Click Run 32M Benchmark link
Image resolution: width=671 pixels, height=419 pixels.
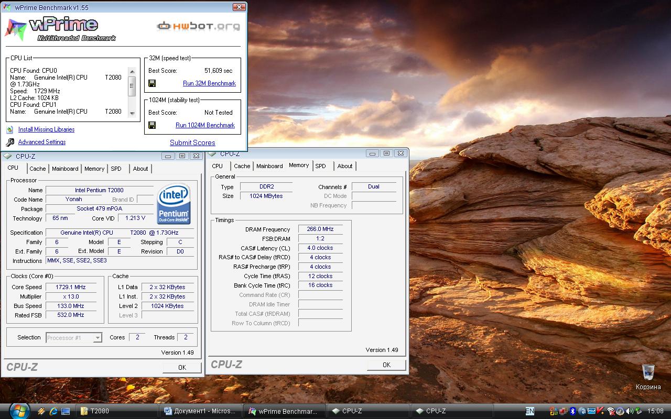(209, 83)
